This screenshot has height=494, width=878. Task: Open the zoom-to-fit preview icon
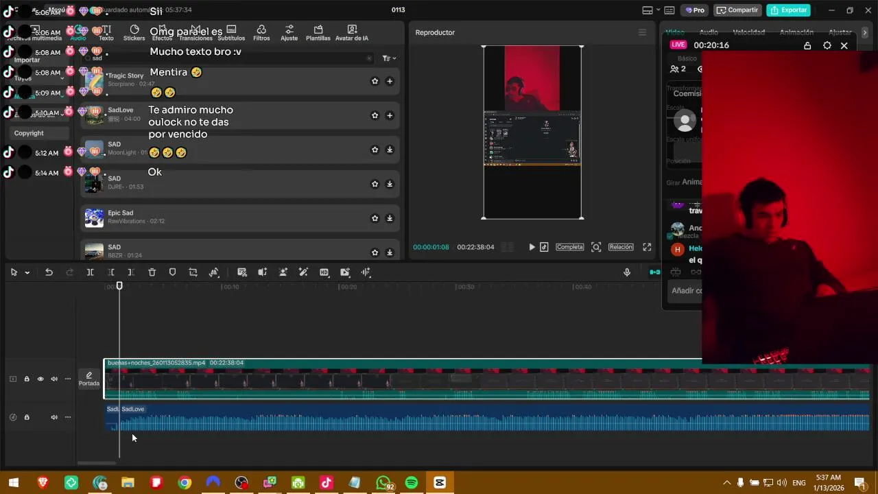[x=596, y=247]
